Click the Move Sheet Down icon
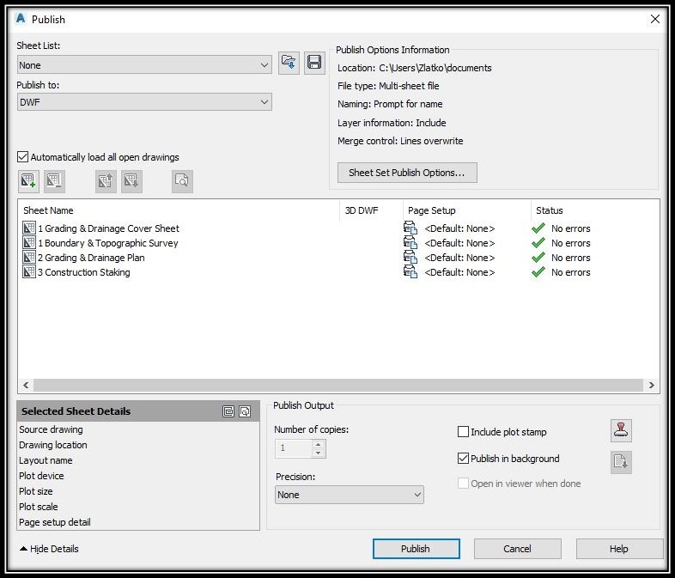This screenshot has height=578, width=675. click(131, 180)
